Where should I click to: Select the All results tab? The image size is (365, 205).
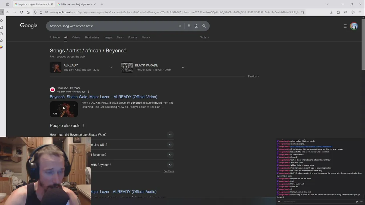tap(66, 37)
